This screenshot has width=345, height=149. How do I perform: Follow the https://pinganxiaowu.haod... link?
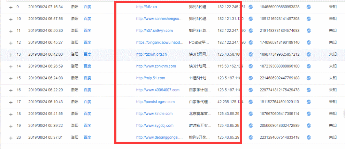click(160, 42)
